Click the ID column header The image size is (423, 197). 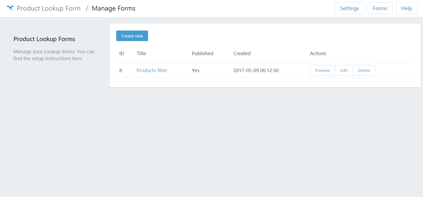pos(122,53)
